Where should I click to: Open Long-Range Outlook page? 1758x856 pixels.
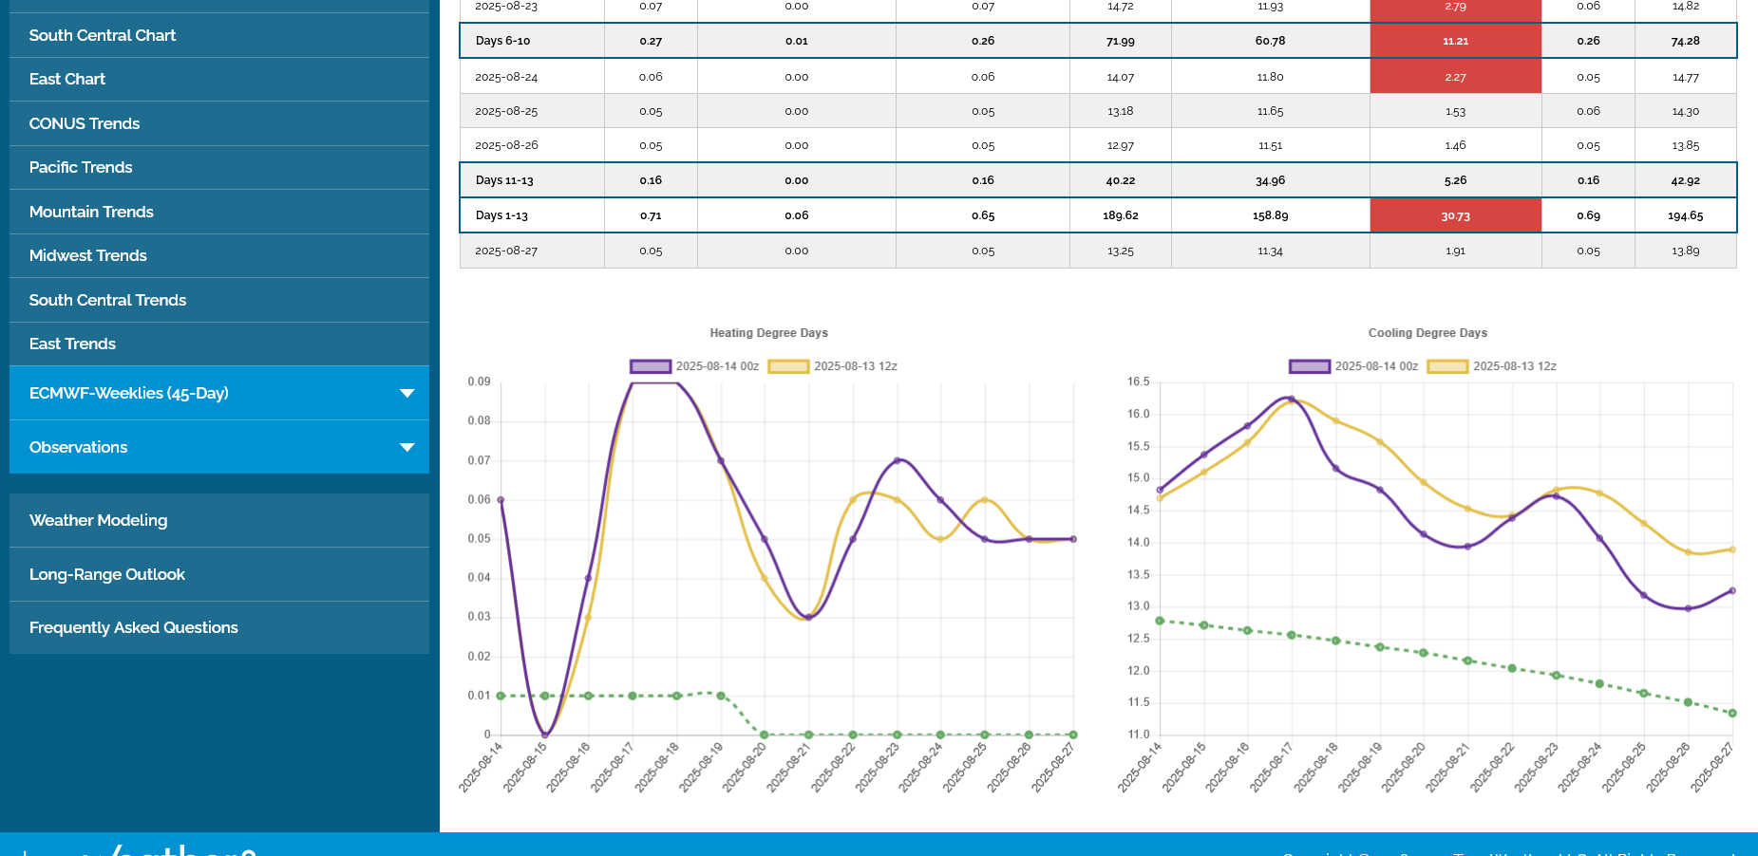[x=107, y=574]
